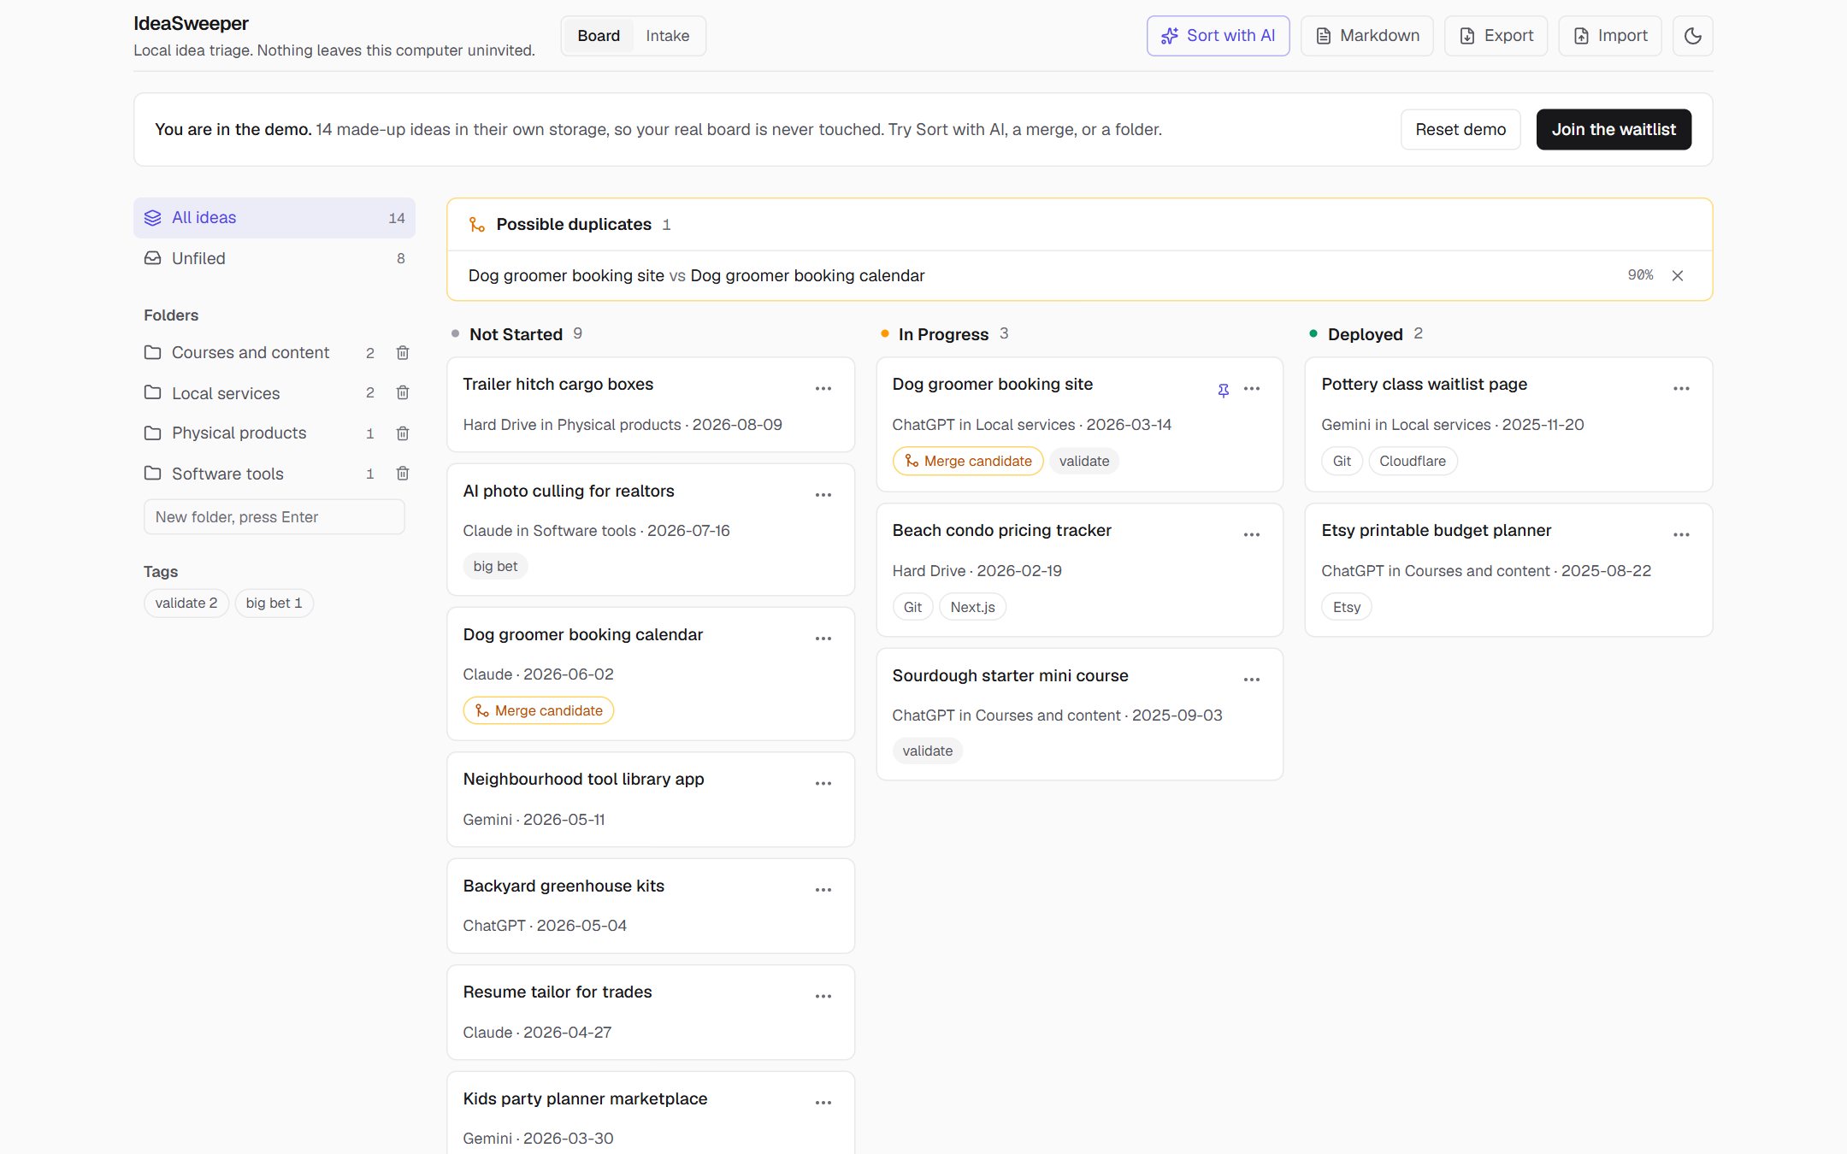Open options menu for Beach condo pricing tracker

pyautogui.click(x=1252, y=535)
